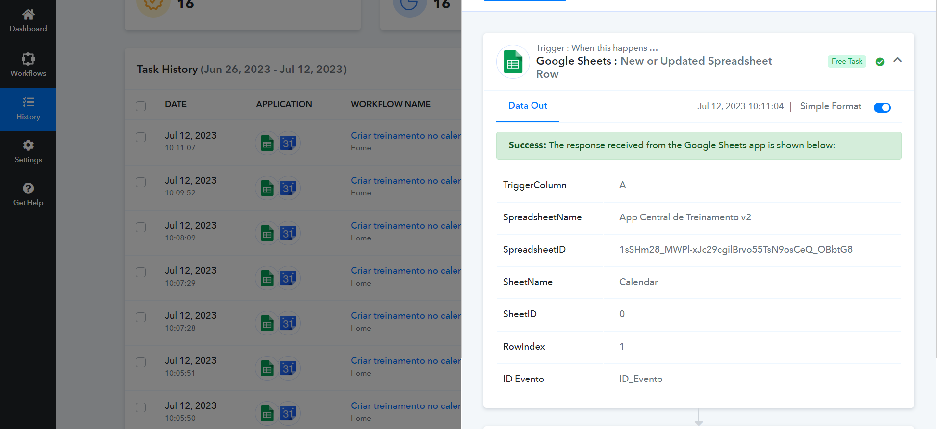Click the WORKFLOW NAME column header
This screenshot has width=937, height=429.
pyautogui.click(x=390, y=104)
